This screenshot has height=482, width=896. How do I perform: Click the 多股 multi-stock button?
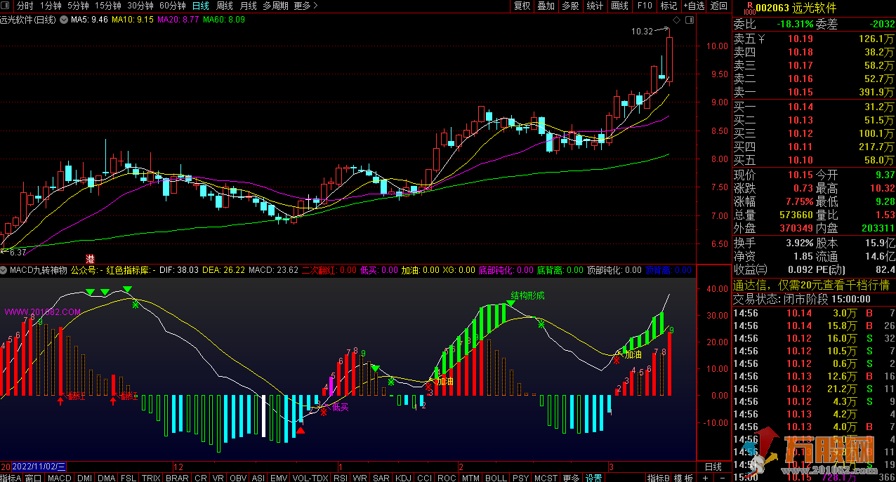coord(570,6)
